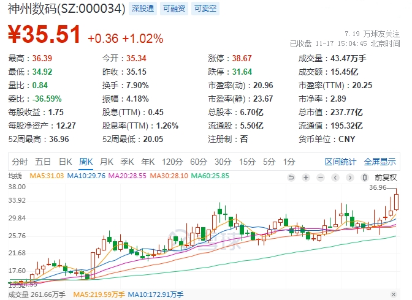Click the 均线 label
412x300 pixels.
(x=15, y=176)
